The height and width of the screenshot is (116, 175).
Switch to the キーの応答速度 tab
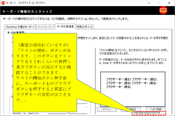(65, 26)
